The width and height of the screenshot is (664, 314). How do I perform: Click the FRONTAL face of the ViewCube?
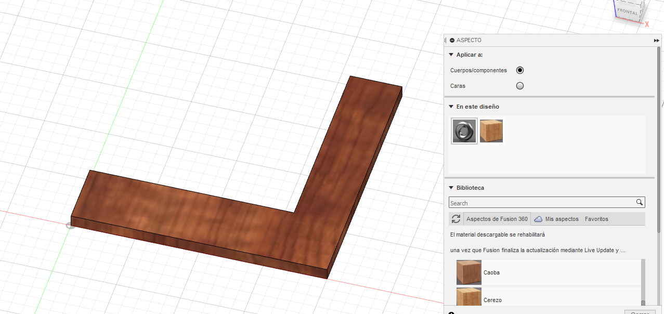point(628,11)
